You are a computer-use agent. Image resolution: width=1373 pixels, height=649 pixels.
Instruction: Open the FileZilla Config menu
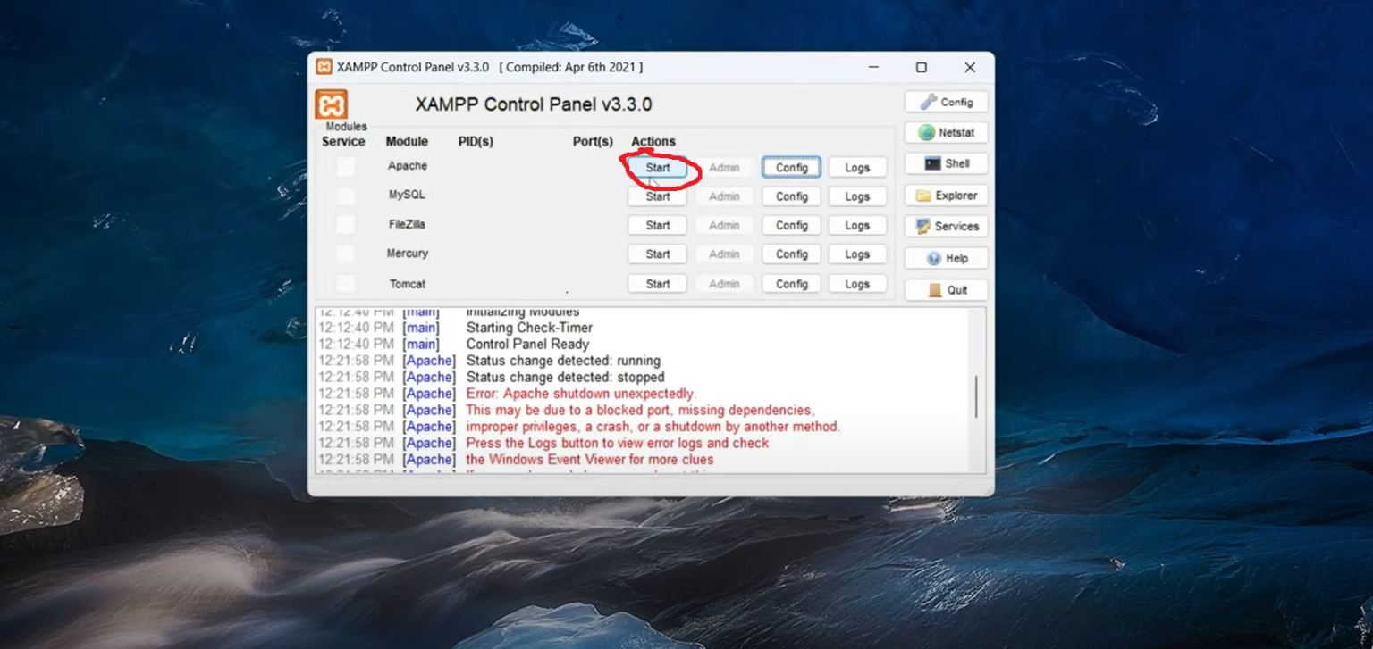[x=791, y=226]
